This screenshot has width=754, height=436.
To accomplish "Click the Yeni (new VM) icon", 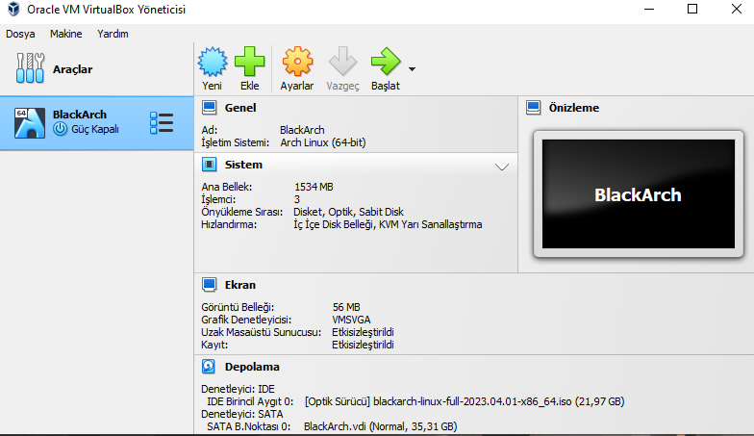I will pos(212,62).
